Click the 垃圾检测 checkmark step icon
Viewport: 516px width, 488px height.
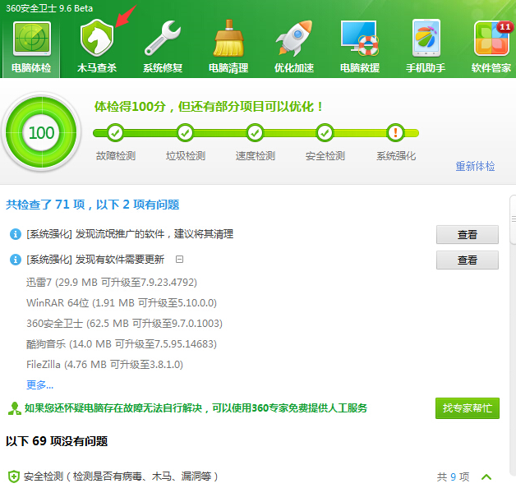(x=185, y=133)
